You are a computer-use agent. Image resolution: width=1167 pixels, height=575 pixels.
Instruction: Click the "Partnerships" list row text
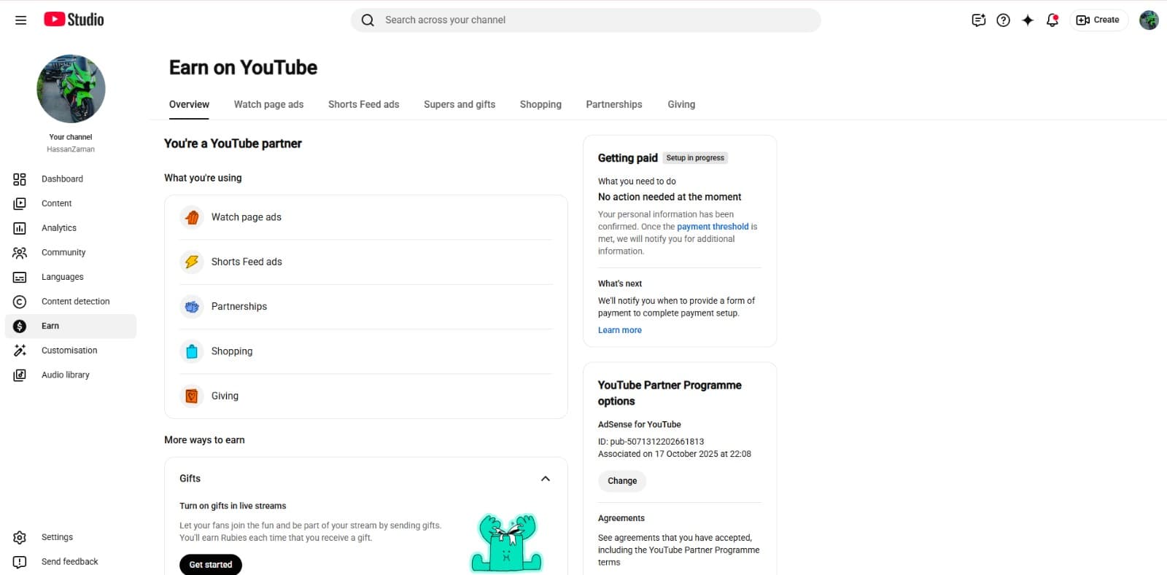[239, 307]
